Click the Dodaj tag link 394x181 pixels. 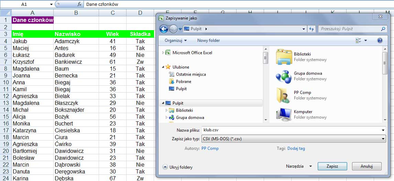pyautogui.click(x=296, y=148)
